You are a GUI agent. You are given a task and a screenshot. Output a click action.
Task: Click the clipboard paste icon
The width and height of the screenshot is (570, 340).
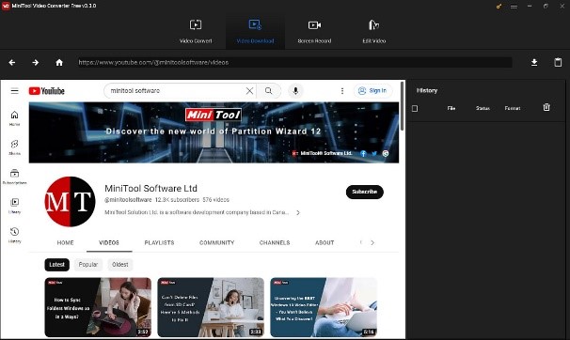pyautogui.click(x=558, y=62)
